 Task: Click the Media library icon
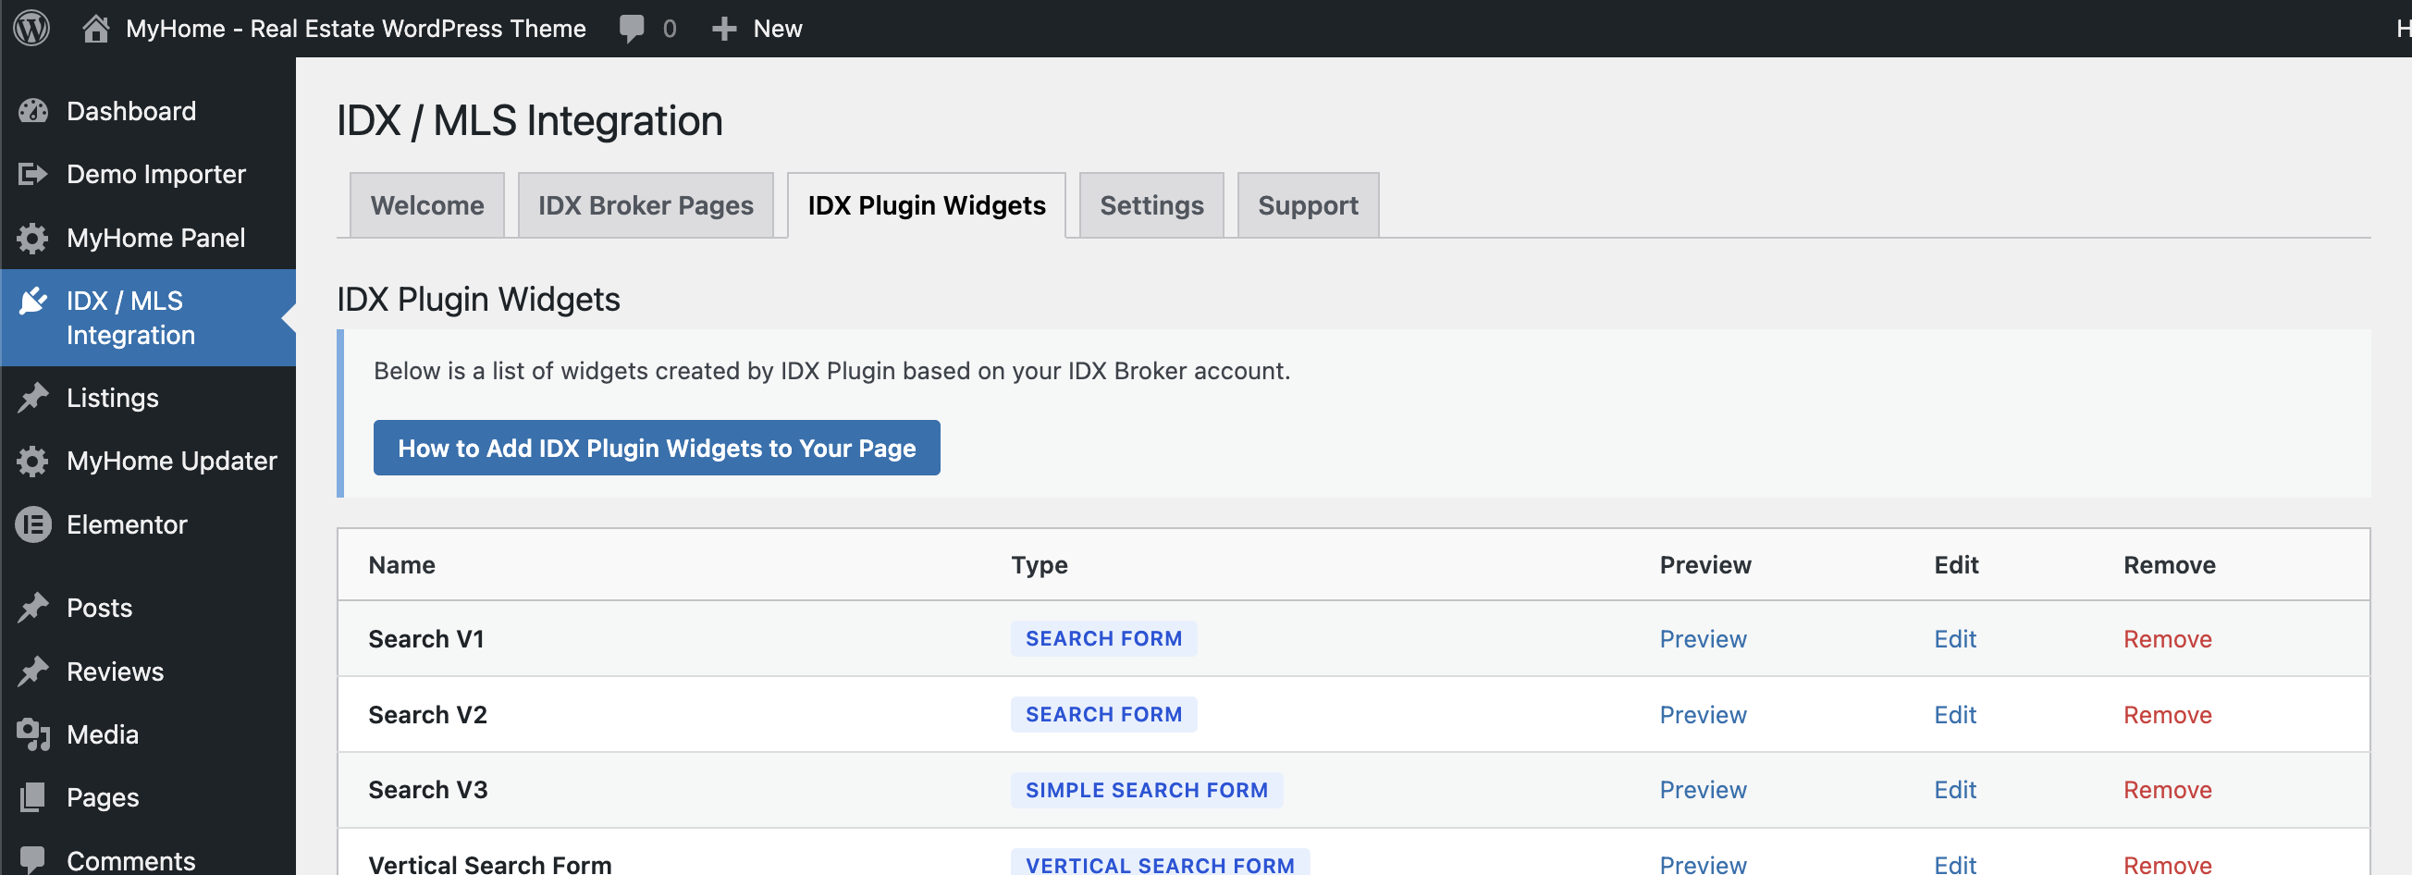click(32, 734)
